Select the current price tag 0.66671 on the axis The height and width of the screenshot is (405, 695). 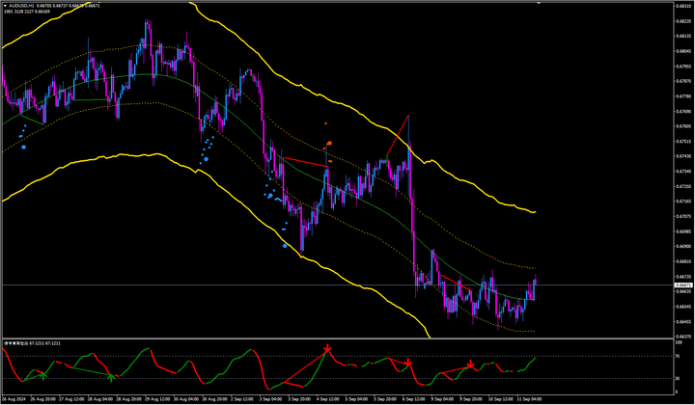click(683, 286)
